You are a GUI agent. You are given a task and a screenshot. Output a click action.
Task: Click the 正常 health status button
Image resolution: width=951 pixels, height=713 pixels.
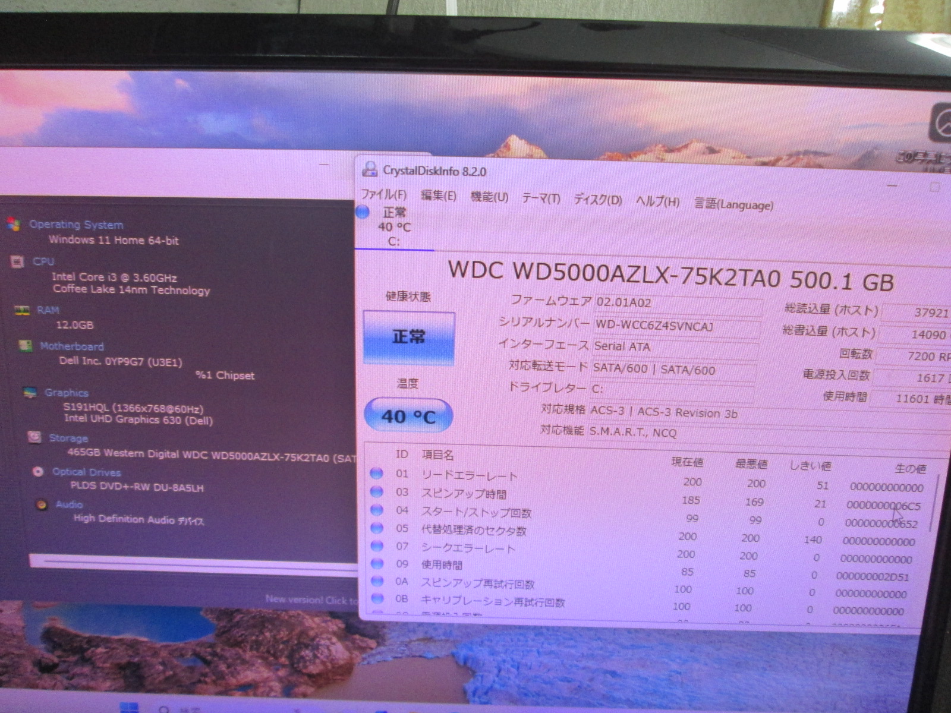[409, 337]
